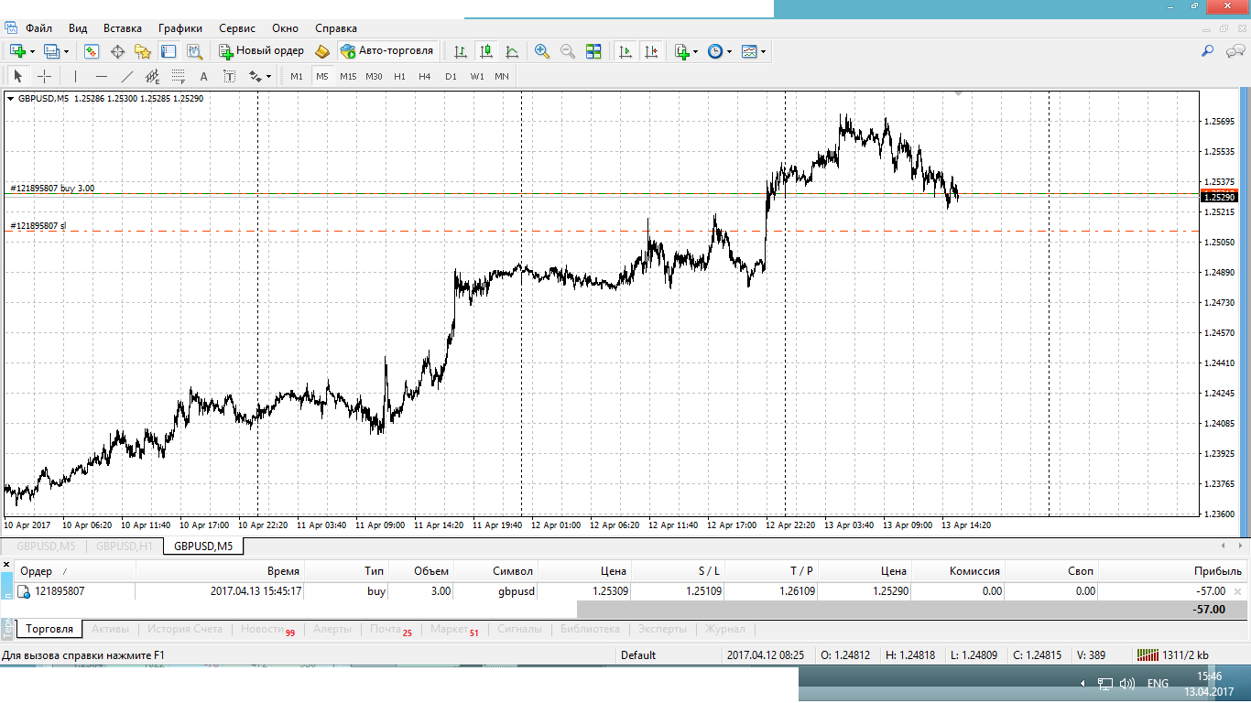Set timeframe to H1
Image resolution: width=1251 pixels, height=703 pixels.
(399, 76)
